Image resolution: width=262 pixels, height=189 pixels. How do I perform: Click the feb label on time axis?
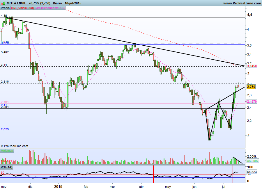pyautogui.click(x=86, y=187)
